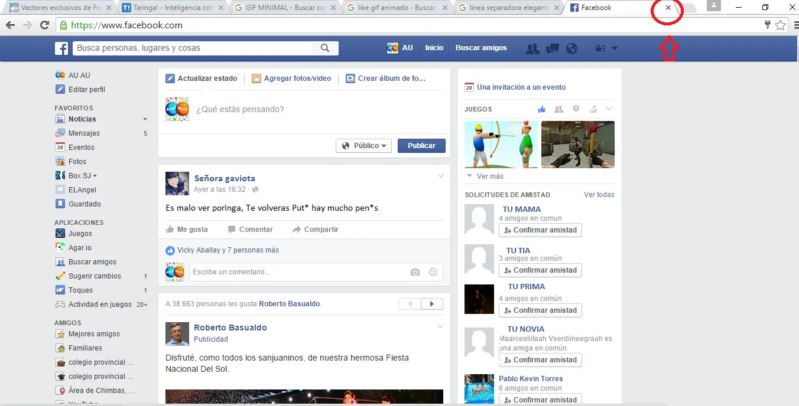This screenshot has height=406, width=799.
Task: Click the camera icon in comment box
Action: pyautogui.click(x=415, y=272)
